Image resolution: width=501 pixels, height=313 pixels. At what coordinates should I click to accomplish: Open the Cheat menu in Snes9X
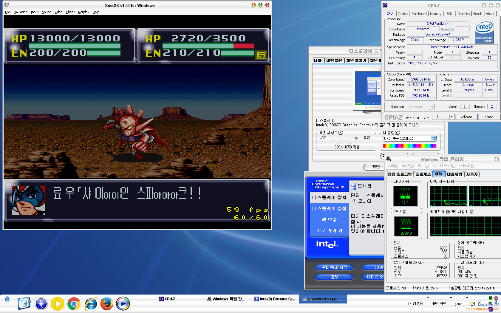[x=70, y=12]
